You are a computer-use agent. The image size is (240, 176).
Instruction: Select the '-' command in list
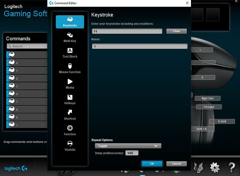(27, 55)
